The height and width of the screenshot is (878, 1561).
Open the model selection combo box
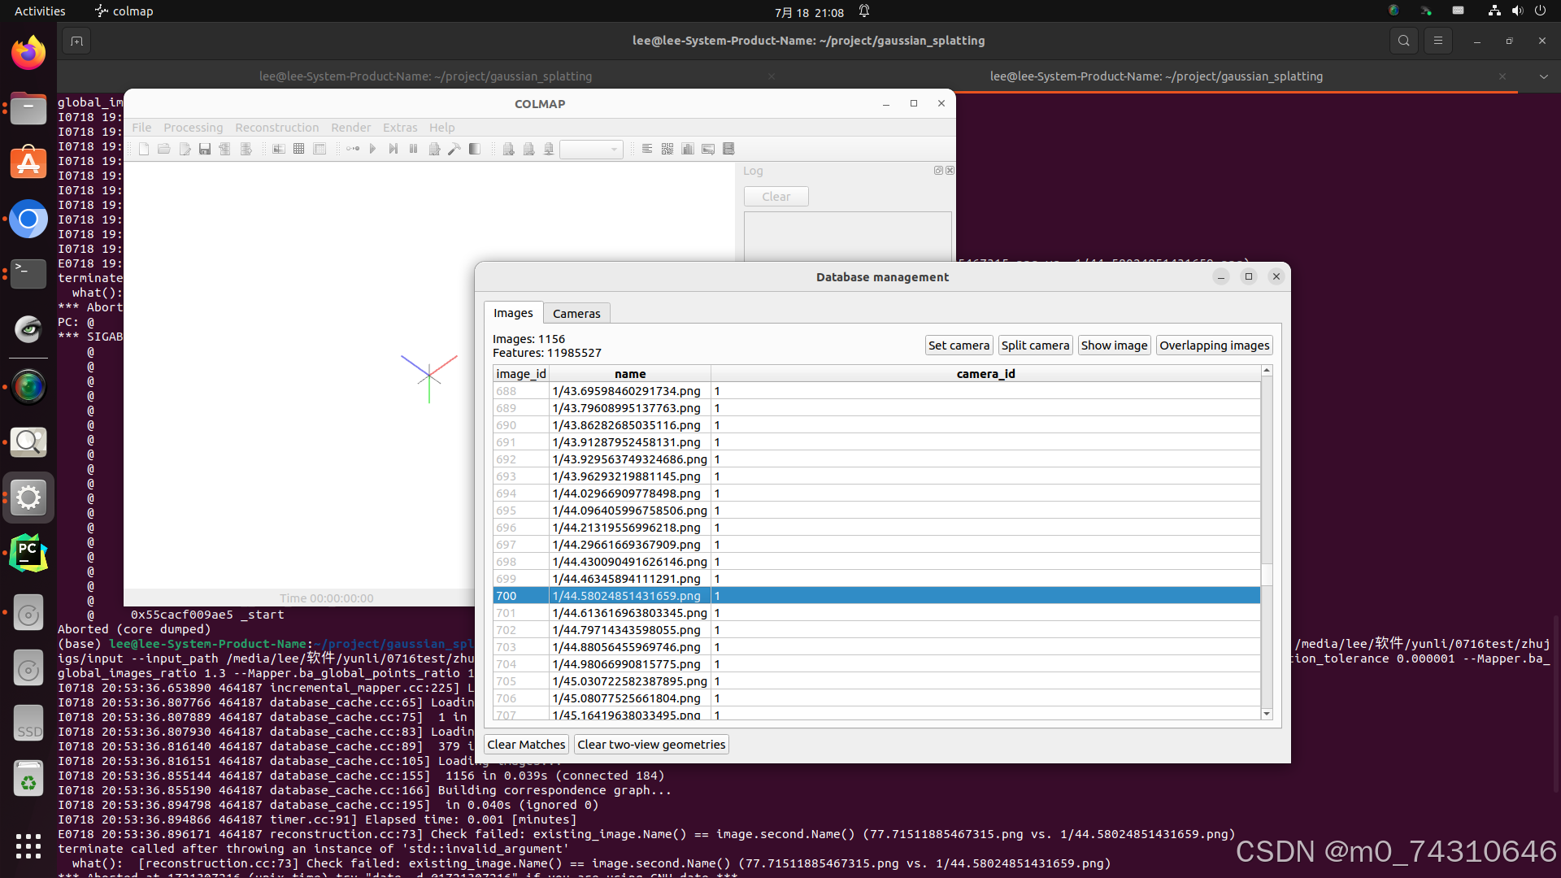point(592,149)
